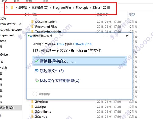Select the Recovered Files folder icon
The width and height of the screenshot is (153, 119).
(x=32, y=27)
